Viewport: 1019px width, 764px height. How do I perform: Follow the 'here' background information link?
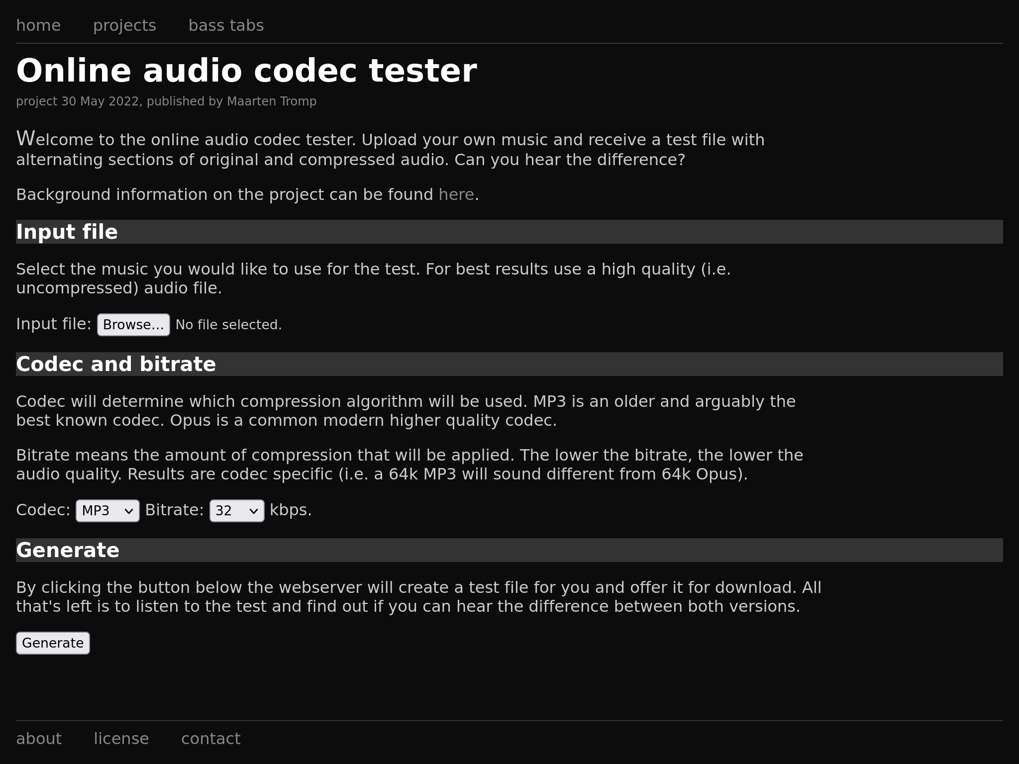pos(456,194)
